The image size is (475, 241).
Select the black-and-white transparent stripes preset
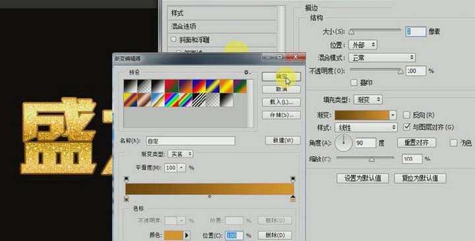coord(199,100)
